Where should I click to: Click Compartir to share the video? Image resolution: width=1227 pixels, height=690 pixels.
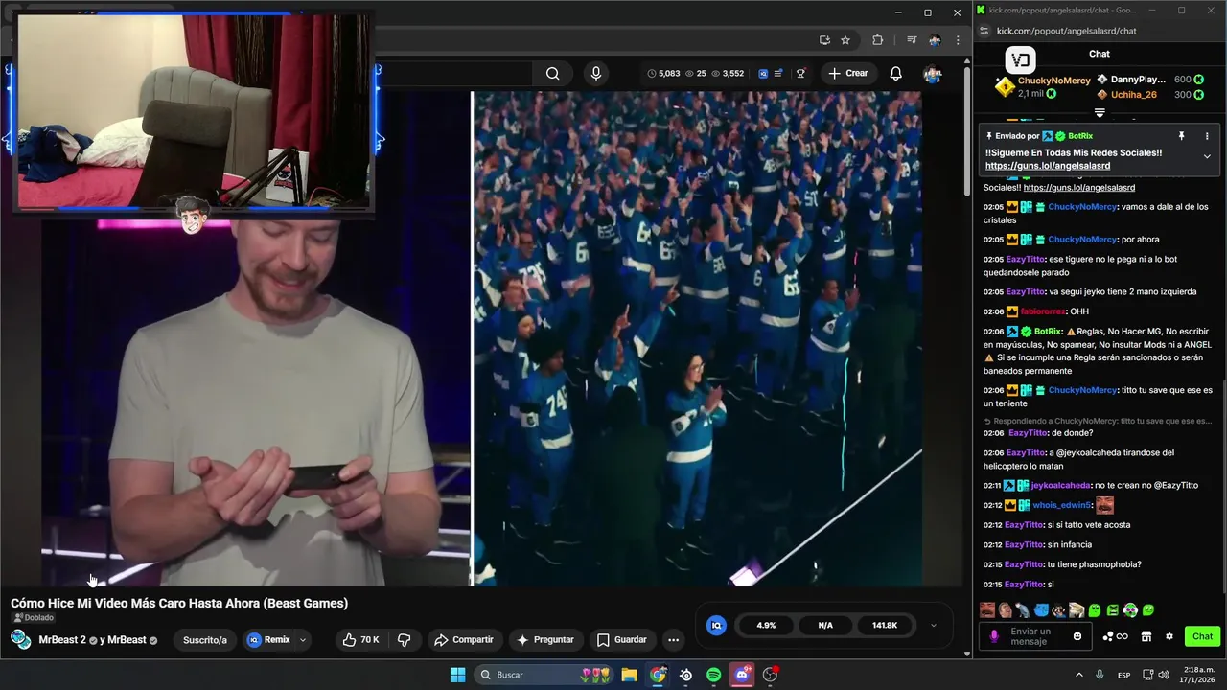tap(464, 640)
